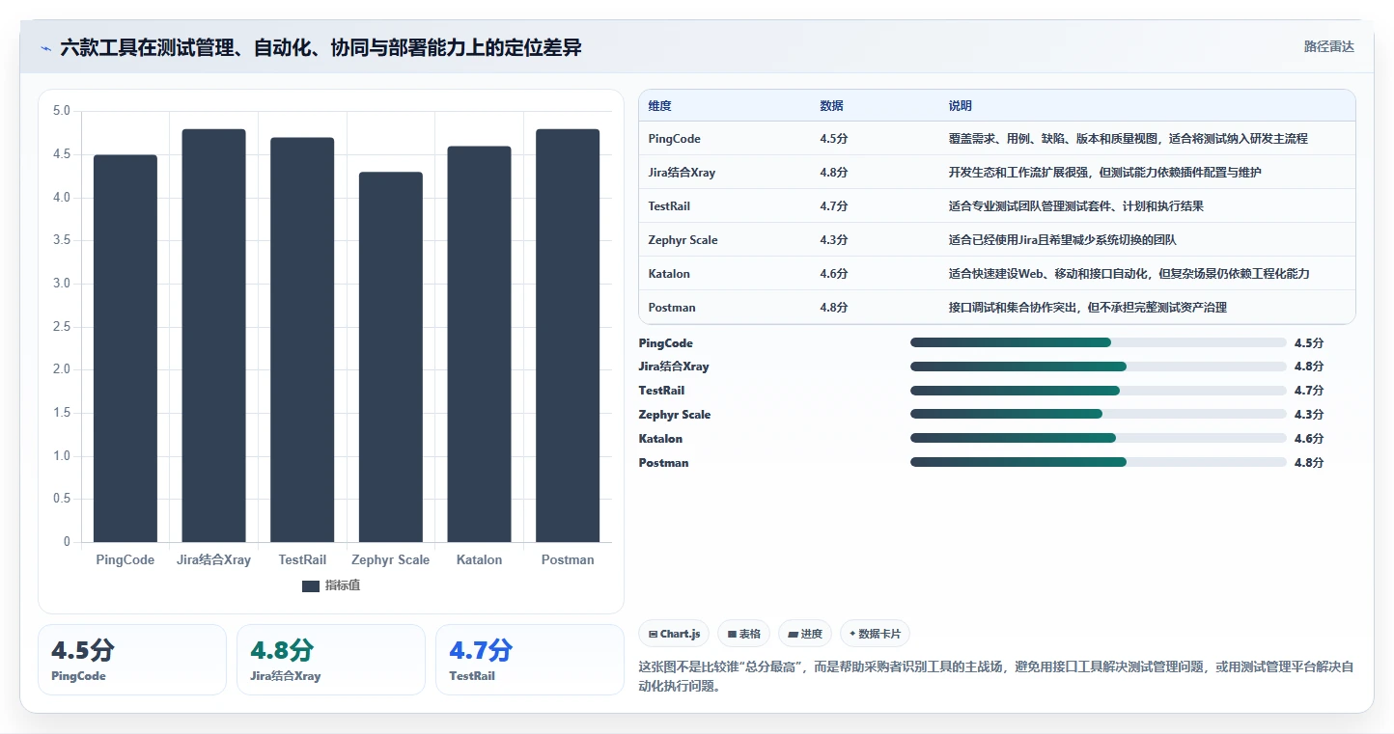
Task: Select the Katalon table cell
Action: point(670,274)
